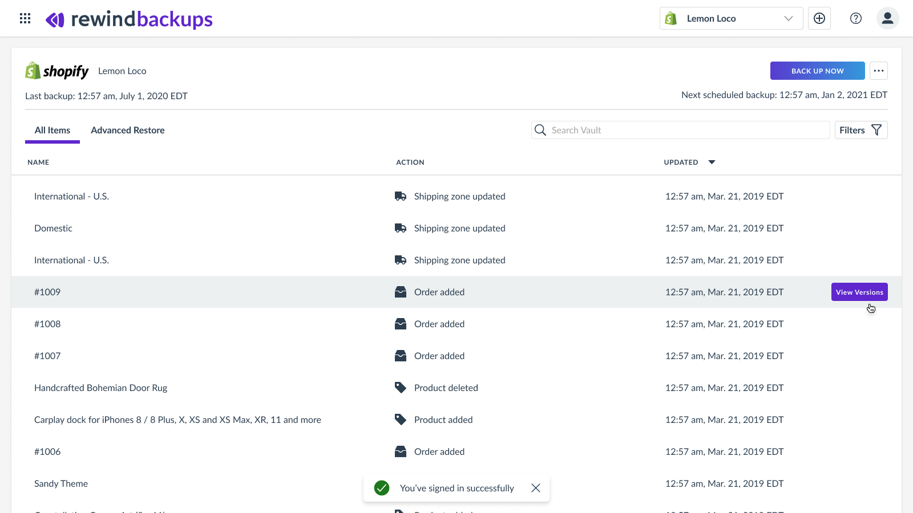Select order #1006 name
This screenshot has height=513, width=913.
47,451
